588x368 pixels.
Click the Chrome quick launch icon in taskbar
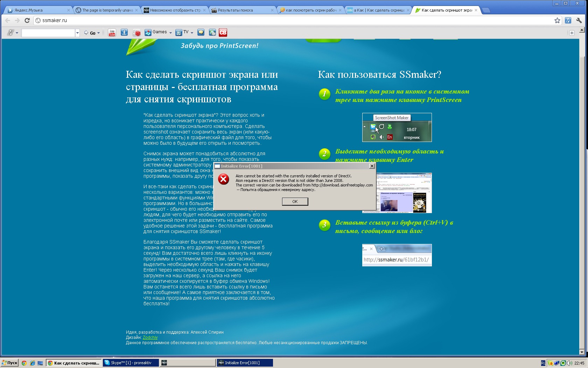tap(24, 363)
